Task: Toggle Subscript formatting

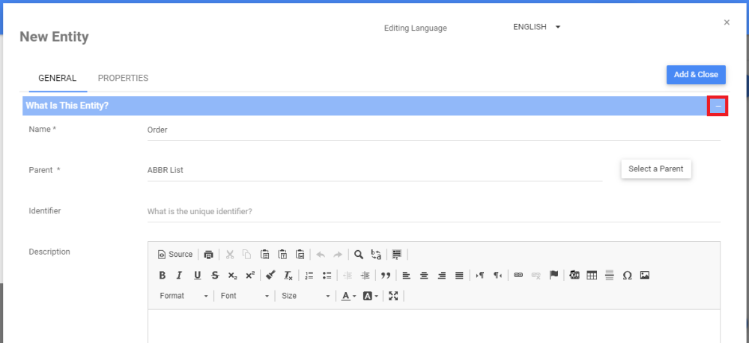Action: click(x=232, y=276)
